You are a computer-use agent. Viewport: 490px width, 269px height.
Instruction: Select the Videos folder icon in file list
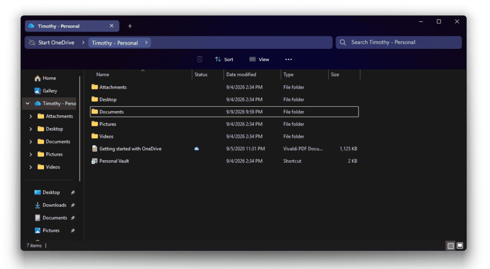[94, 136]
